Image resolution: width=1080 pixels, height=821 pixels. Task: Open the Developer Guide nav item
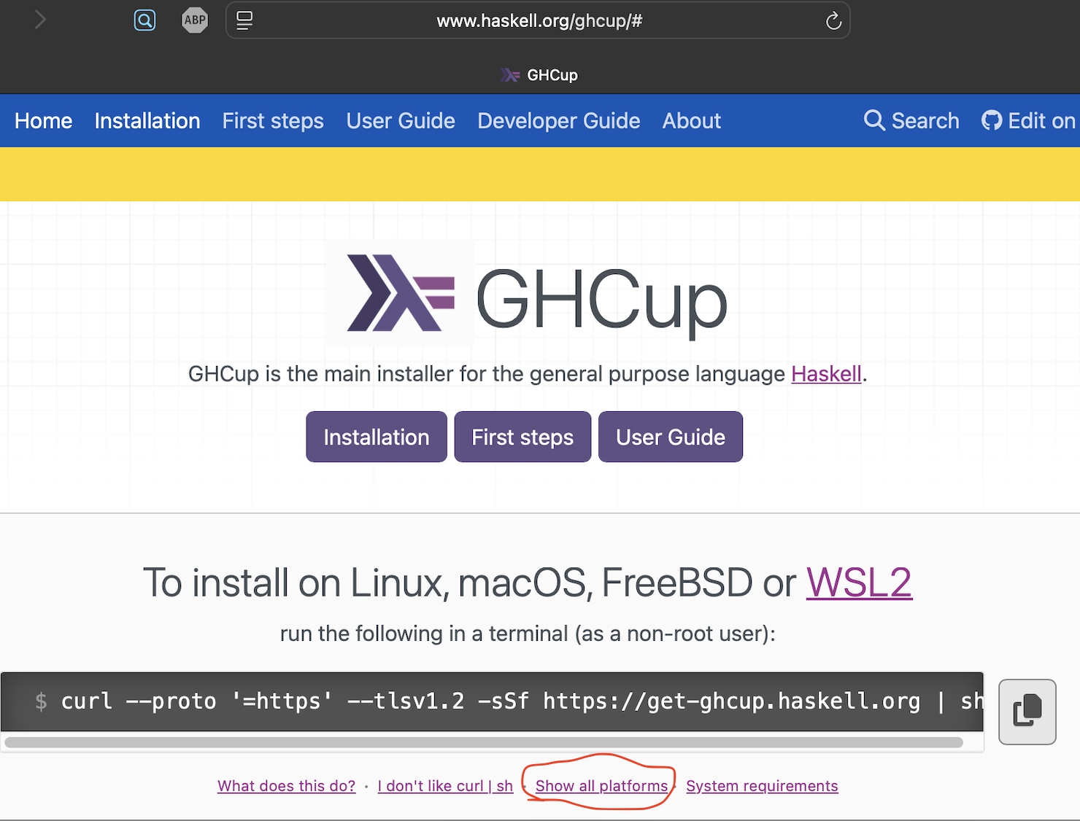click(559, 120)
